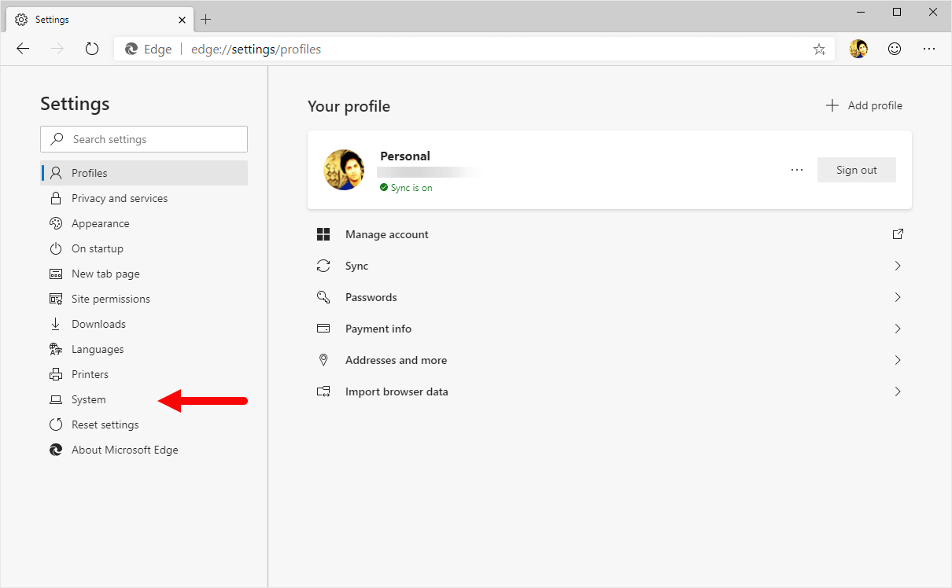Viewport: 952px width, 588px height.
Task: Navigate to New tab page settings
Action: pos(144,274)
